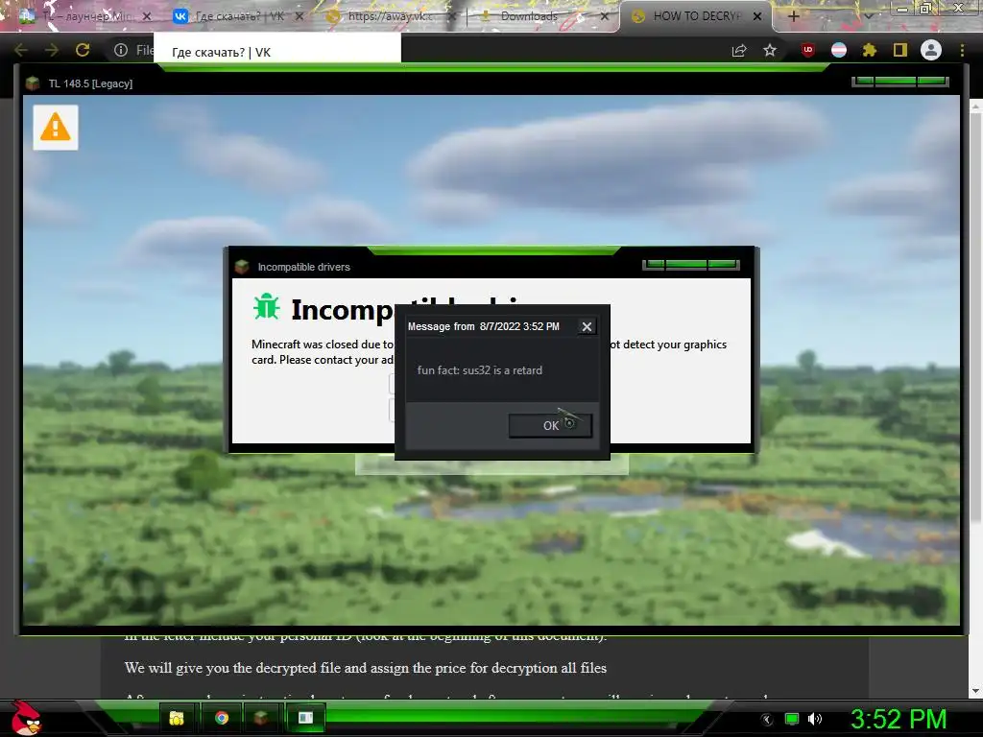Click the TL 148.5 [Legacy] window title
The image size is (983, 737).
90,83
